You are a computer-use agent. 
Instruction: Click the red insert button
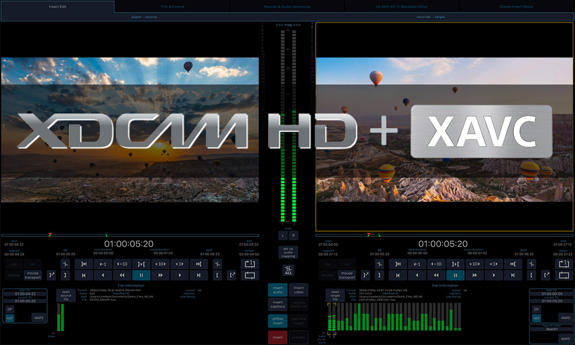[x=278, y=338]
